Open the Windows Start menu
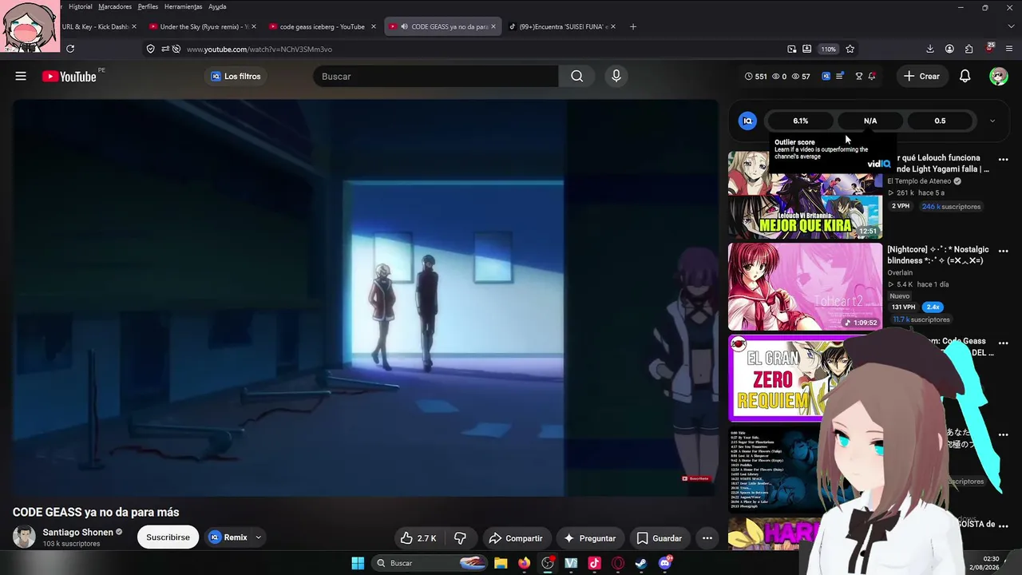 coord(358,563)
